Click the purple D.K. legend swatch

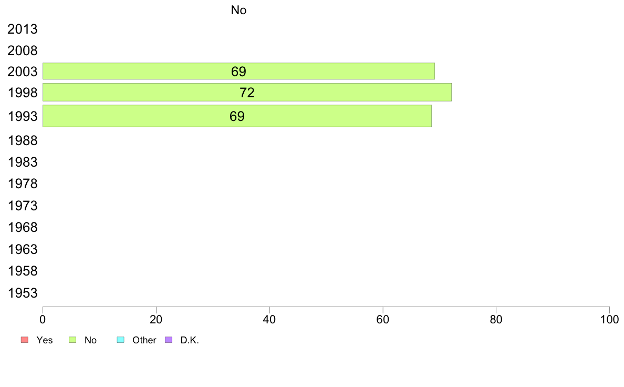(169, 340)
